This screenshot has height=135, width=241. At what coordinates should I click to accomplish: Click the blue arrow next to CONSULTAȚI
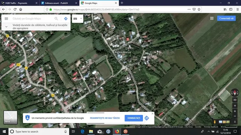[x=147, y=118]
